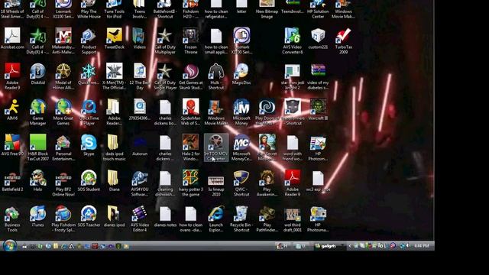Open the Diana folder
This screenshot has width=489, height=275.
point(114,181)
